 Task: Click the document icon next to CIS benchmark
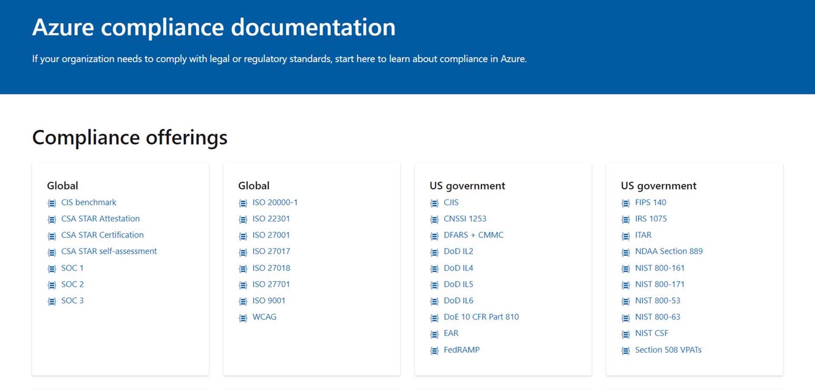pos(52,203)
